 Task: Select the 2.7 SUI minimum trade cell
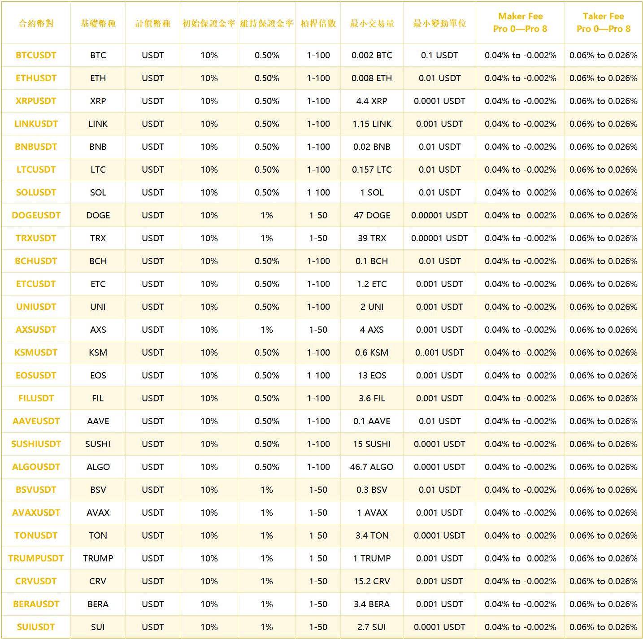372,627
